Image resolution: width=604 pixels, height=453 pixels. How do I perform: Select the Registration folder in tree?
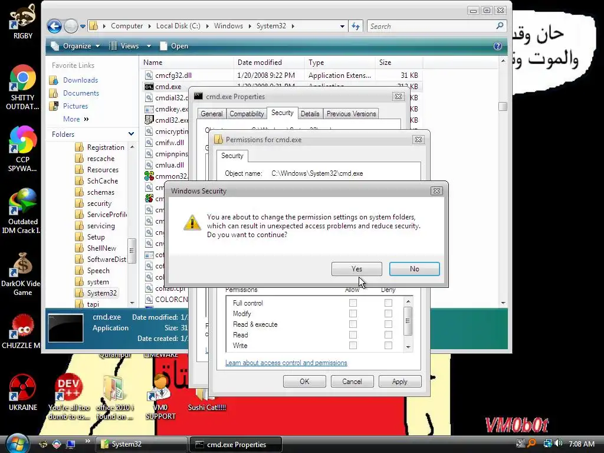106,147
